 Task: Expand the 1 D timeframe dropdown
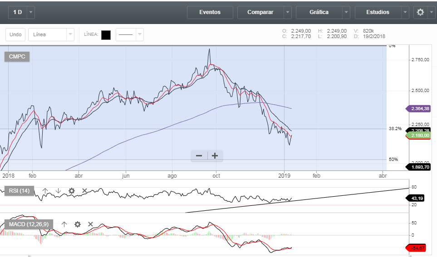click(x=31, y=12)
